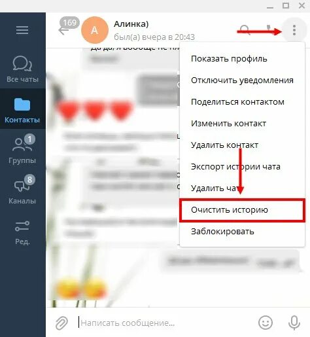310x337 pixels.
Task: Open the three-dot chat options menu
Action: coord(294,30)
